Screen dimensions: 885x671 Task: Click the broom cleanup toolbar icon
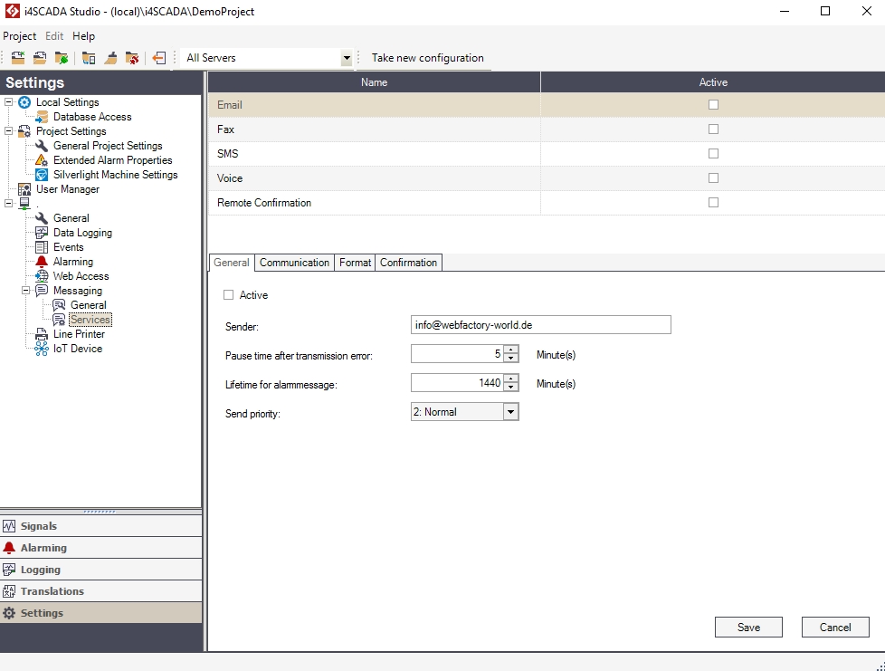click(110, 58)
